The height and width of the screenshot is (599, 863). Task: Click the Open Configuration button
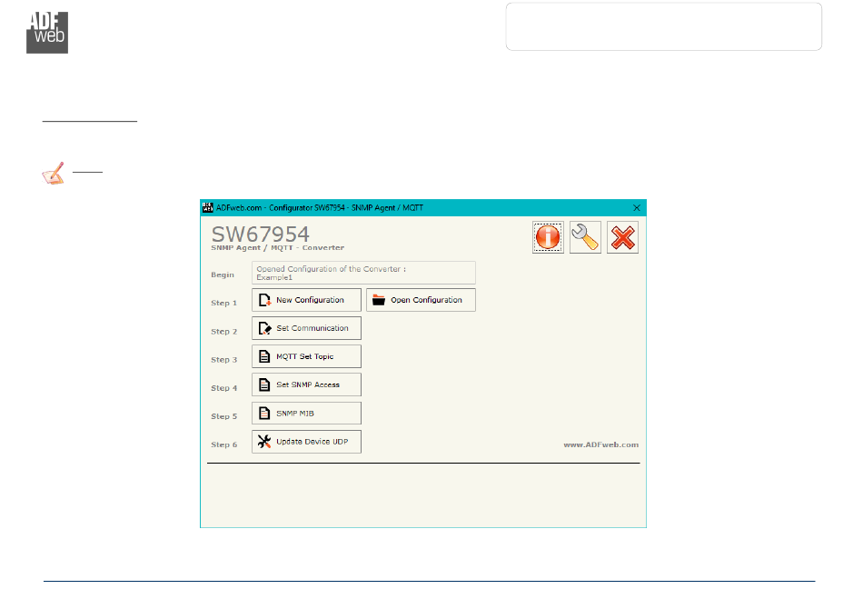click(421, 300)
